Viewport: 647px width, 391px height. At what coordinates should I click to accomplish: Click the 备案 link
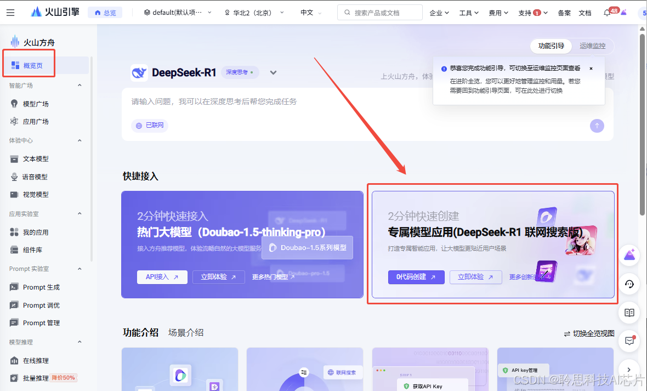click(x=564, y=13)
